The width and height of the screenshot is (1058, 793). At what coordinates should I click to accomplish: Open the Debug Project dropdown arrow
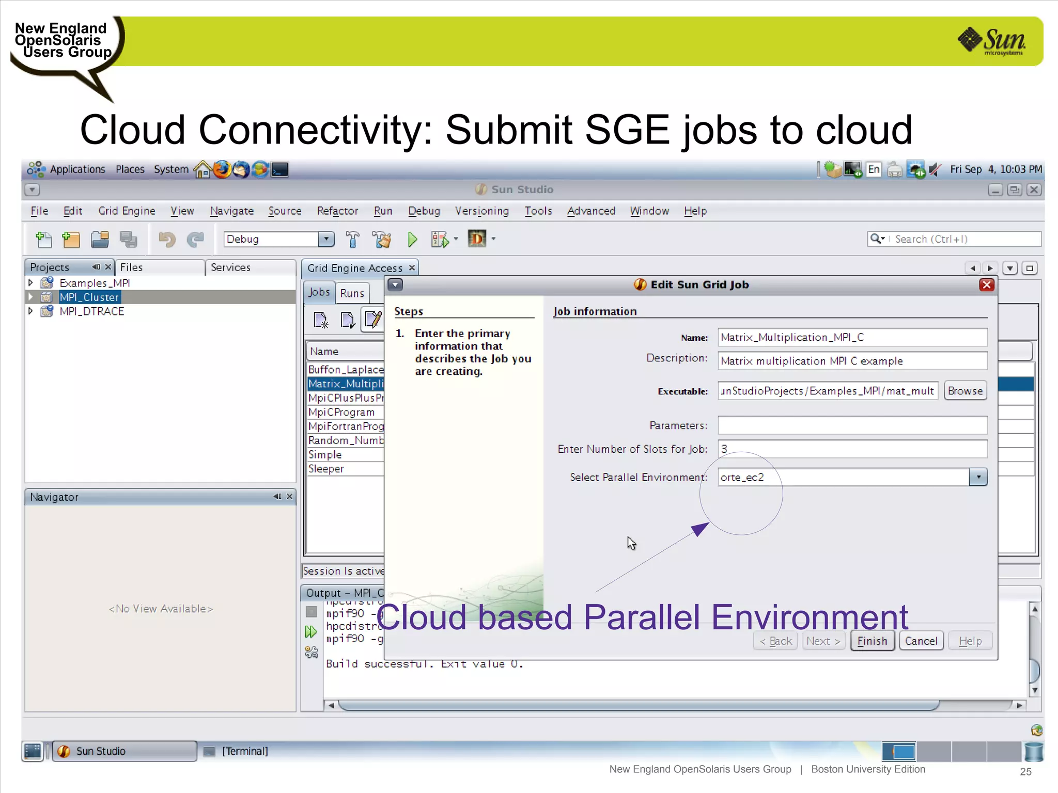click(x=456, y=239)
